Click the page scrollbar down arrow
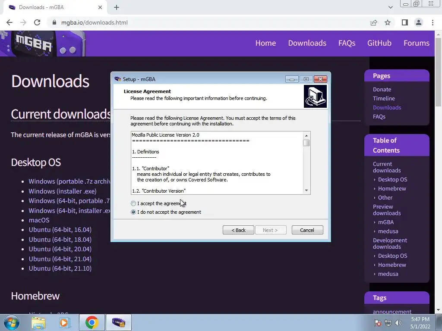Image resolution: width=442 pixels, height=331 pixels. [x=438, y=310]
